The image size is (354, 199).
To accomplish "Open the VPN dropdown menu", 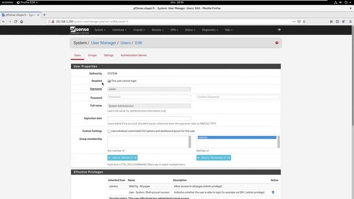I will tap(174, 30).
